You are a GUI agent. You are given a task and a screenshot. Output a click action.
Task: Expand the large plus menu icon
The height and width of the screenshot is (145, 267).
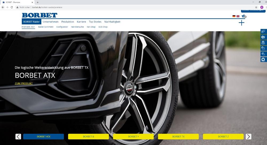click(x=241, y=23)
